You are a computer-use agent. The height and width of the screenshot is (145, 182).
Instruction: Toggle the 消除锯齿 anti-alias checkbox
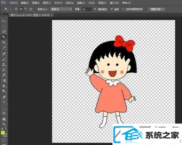pyautogui.click(x=95, y=9)
